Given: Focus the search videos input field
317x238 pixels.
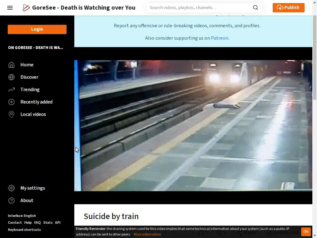Looking at the screenshot, I should 200,8.
